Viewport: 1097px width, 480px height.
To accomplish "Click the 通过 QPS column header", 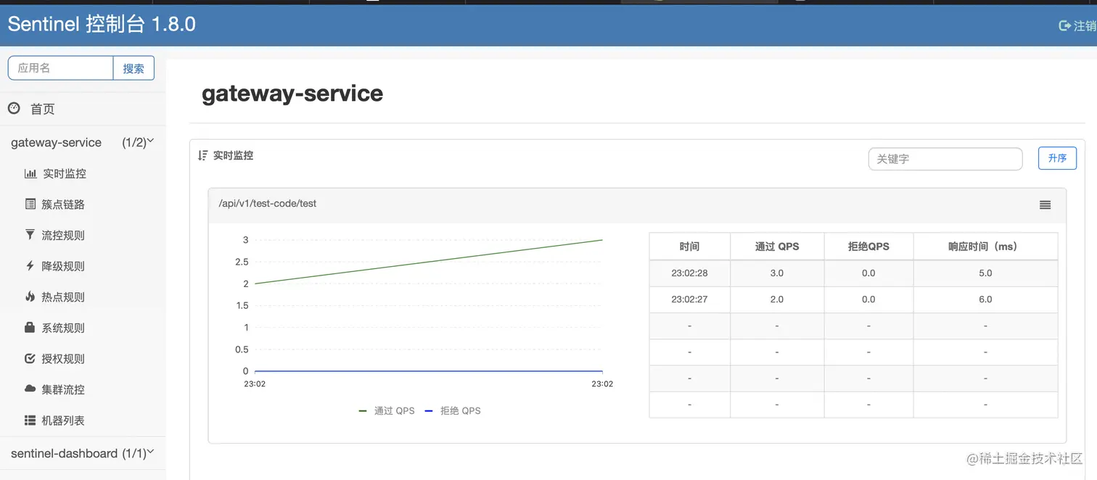I will click(x=777, y=247).
